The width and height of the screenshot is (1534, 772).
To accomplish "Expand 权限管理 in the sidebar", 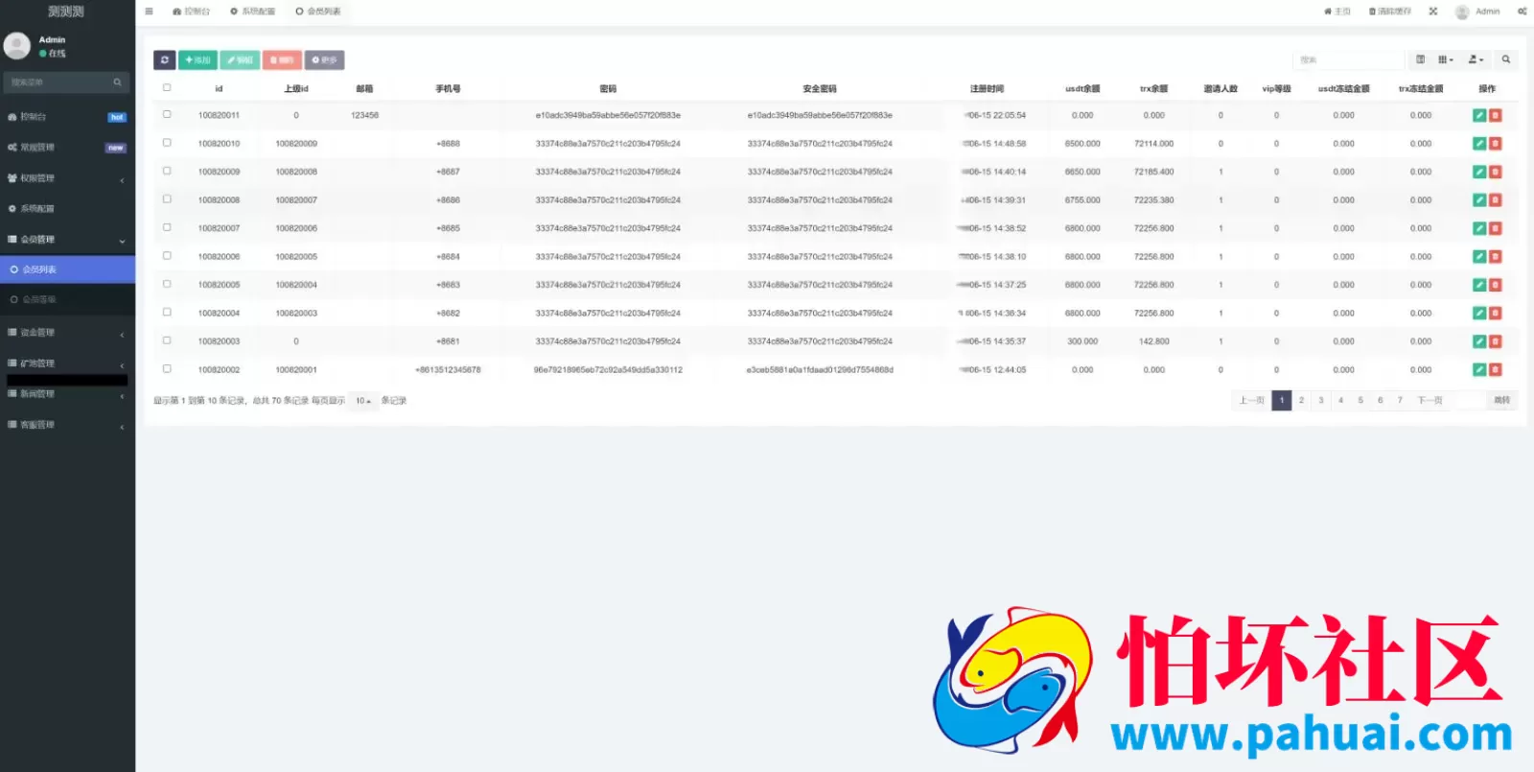I will tap(67, 178).
